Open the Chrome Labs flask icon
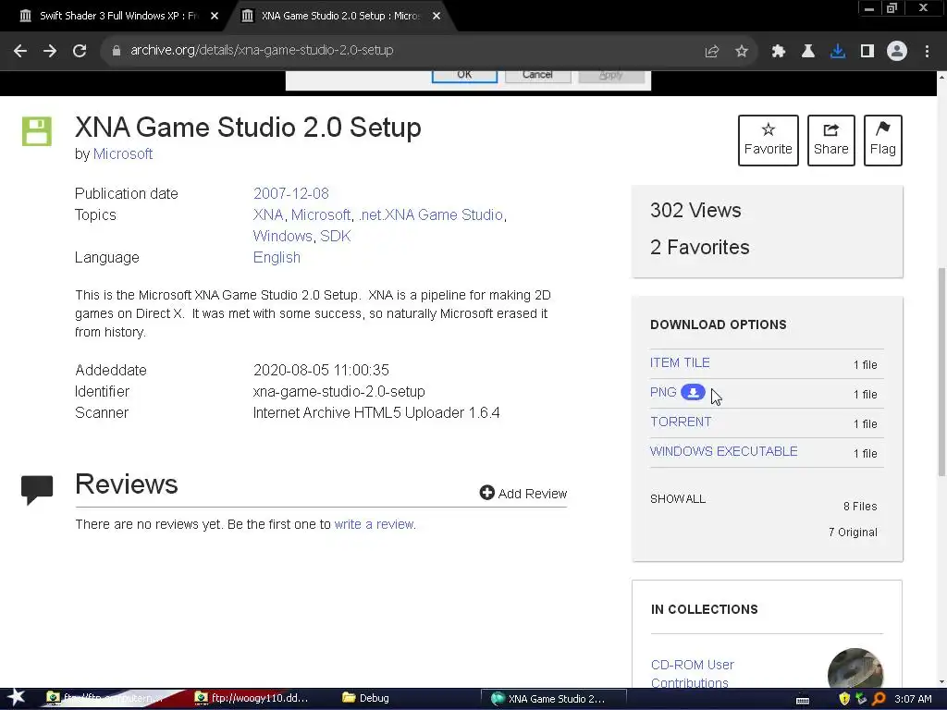The height and width of the screenshot is (710, 947). tap(808, 52)
